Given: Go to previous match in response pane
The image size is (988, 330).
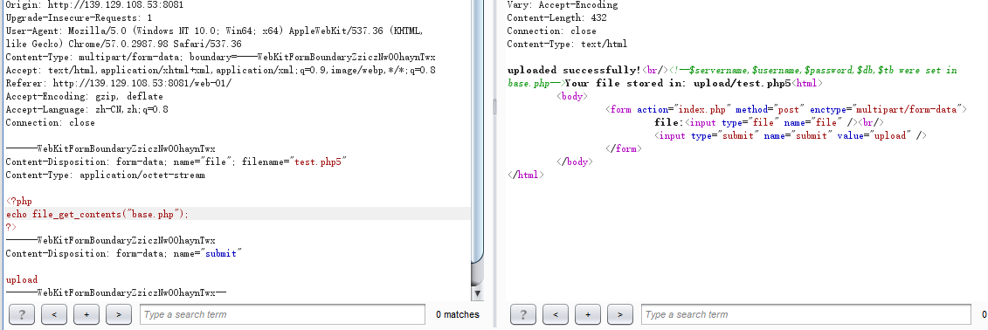Looking at the screenshot, I should pyautogui.click(x=556, y=314).
